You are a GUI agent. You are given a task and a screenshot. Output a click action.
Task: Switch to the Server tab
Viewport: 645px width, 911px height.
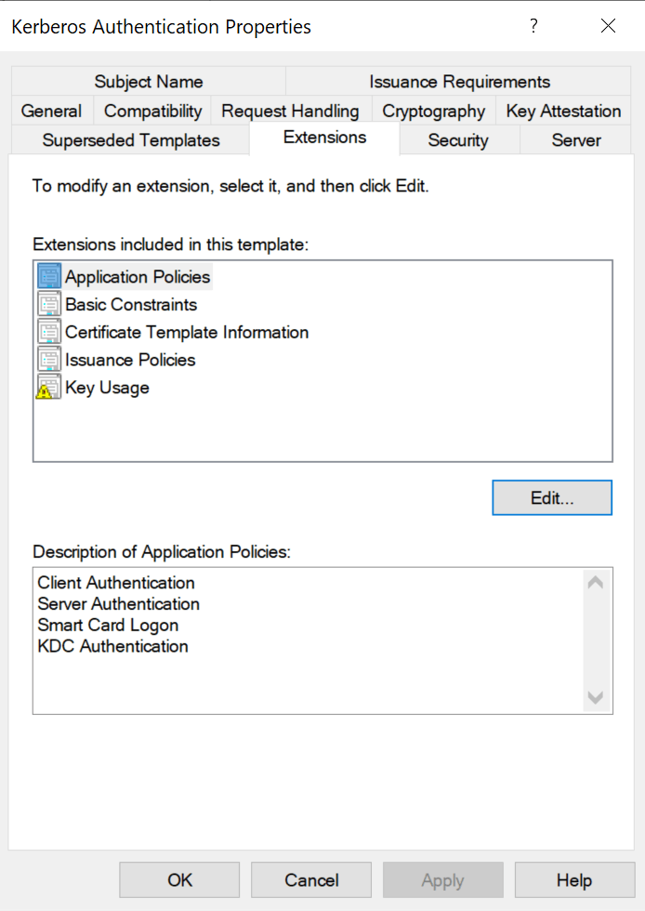click(x=575, y=140)
